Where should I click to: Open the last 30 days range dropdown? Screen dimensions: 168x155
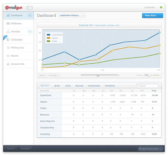pos(54,75)
